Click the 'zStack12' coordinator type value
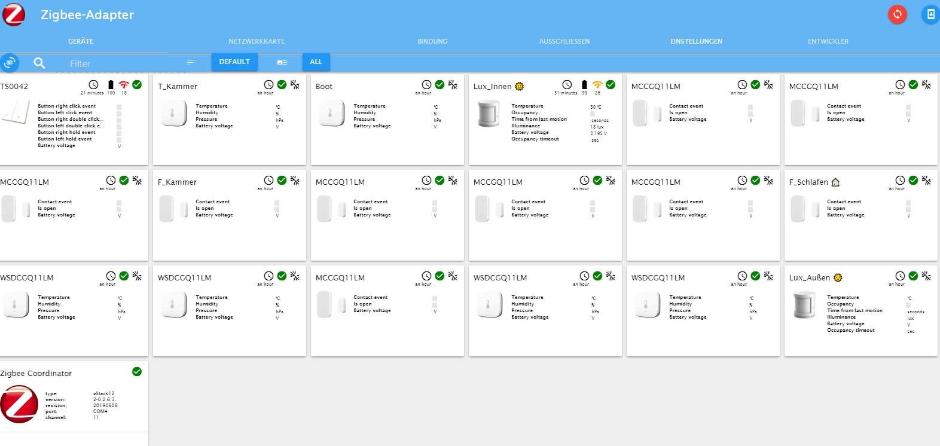Viewport: 940px width, 446px height. click(x=103, y=393)
